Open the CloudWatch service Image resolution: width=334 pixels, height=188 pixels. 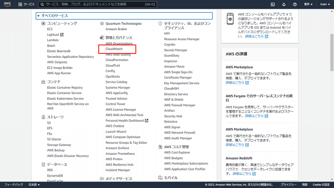(x=114, y=49)
